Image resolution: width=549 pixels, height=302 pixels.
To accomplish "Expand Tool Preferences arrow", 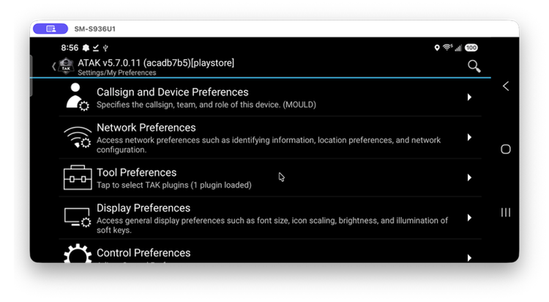I will 469,177.
